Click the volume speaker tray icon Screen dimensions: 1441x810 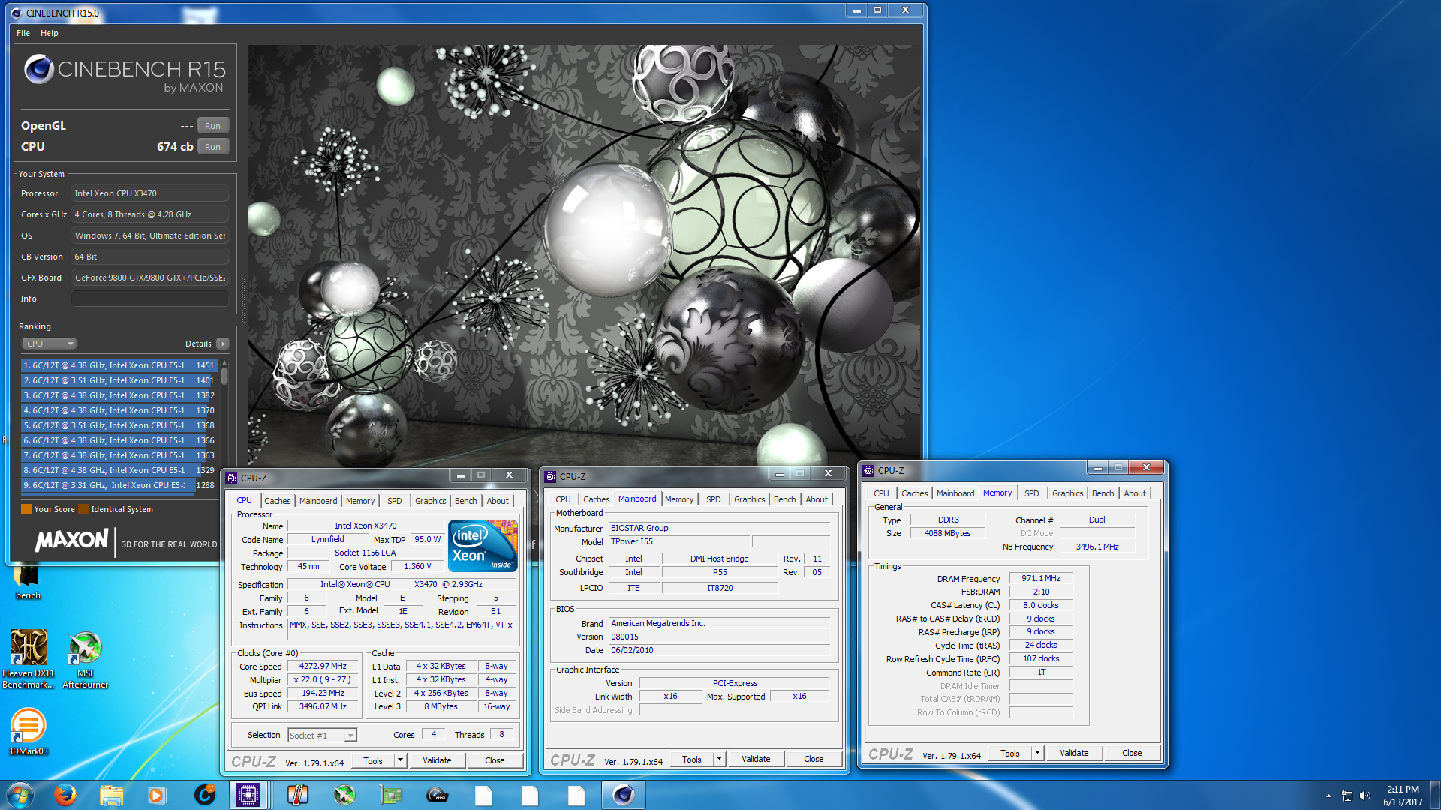pyautogui.click(x=1365, y=796)
